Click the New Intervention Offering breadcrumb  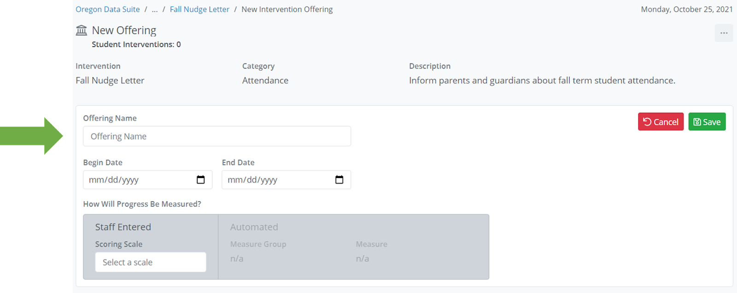(x=287, y=9)
